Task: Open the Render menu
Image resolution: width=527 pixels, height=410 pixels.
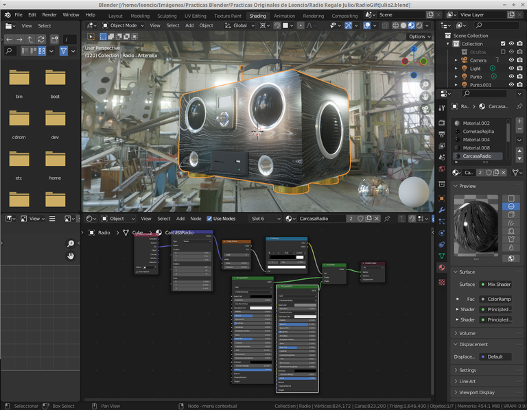Action: coord(49,14)
